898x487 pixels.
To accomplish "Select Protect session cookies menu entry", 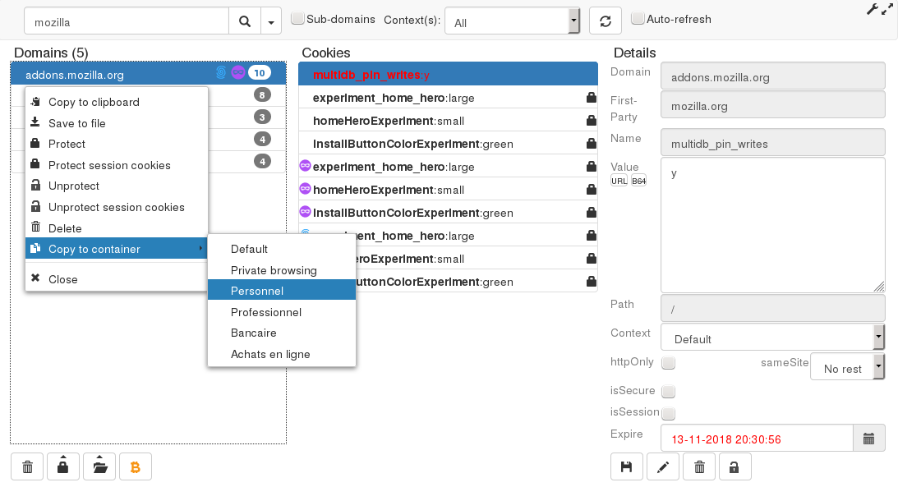I will [x=117, y=165].
